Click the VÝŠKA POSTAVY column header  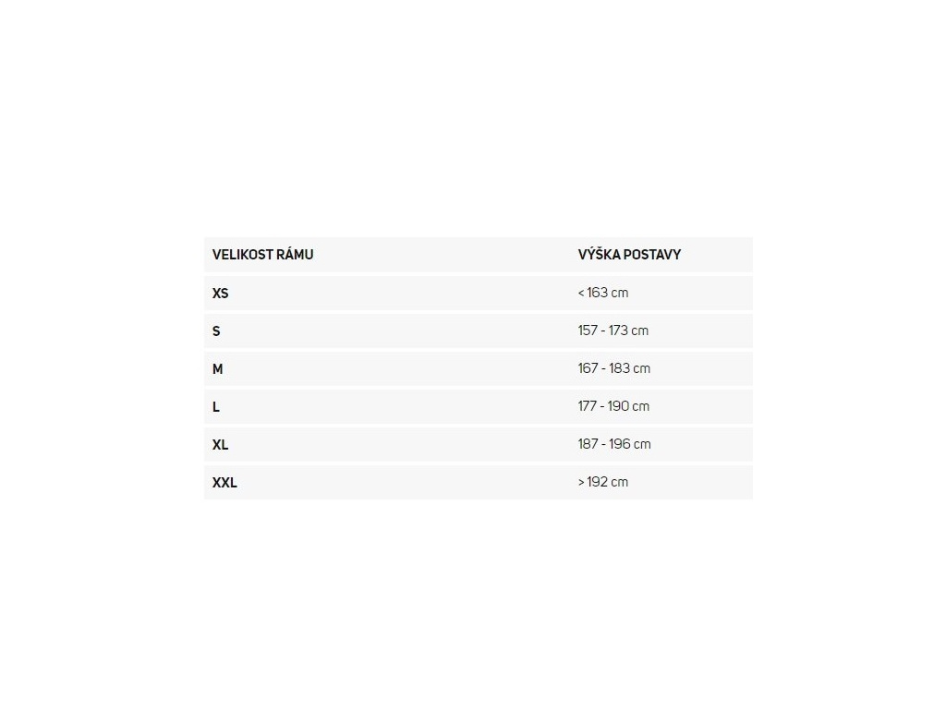pyautogui.click(x=629, y=255)
